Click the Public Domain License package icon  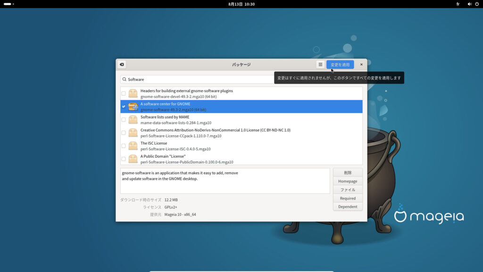coord(133,159)
